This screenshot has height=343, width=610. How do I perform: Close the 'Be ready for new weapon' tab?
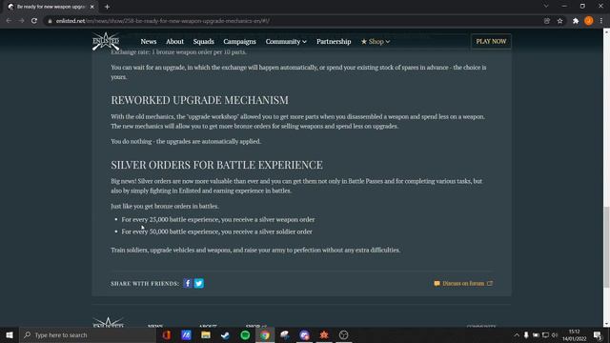click(92, 7)
